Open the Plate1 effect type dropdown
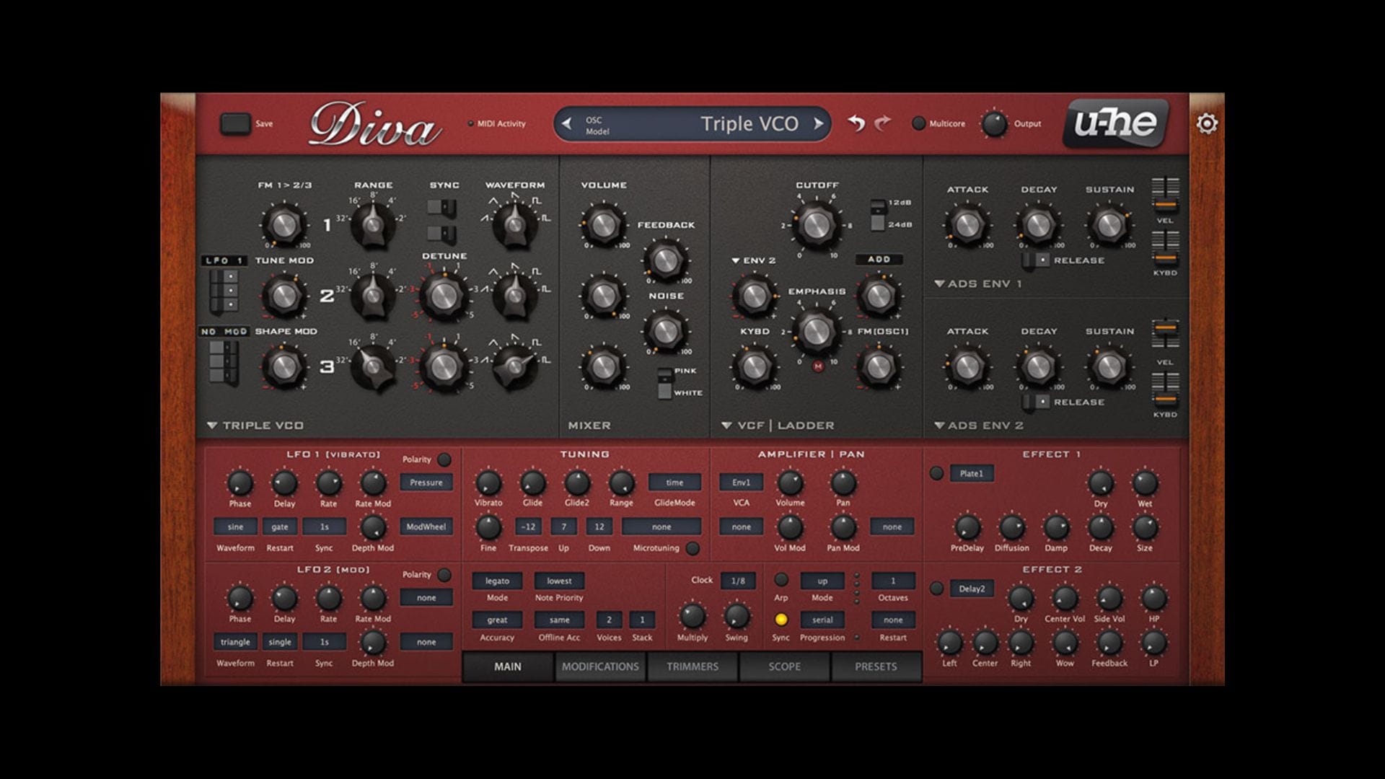 coord(971,474)
